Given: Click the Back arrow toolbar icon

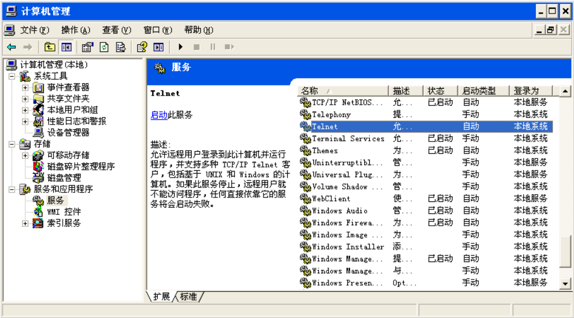Looking at the screenshot, I should tap(12, 47).
